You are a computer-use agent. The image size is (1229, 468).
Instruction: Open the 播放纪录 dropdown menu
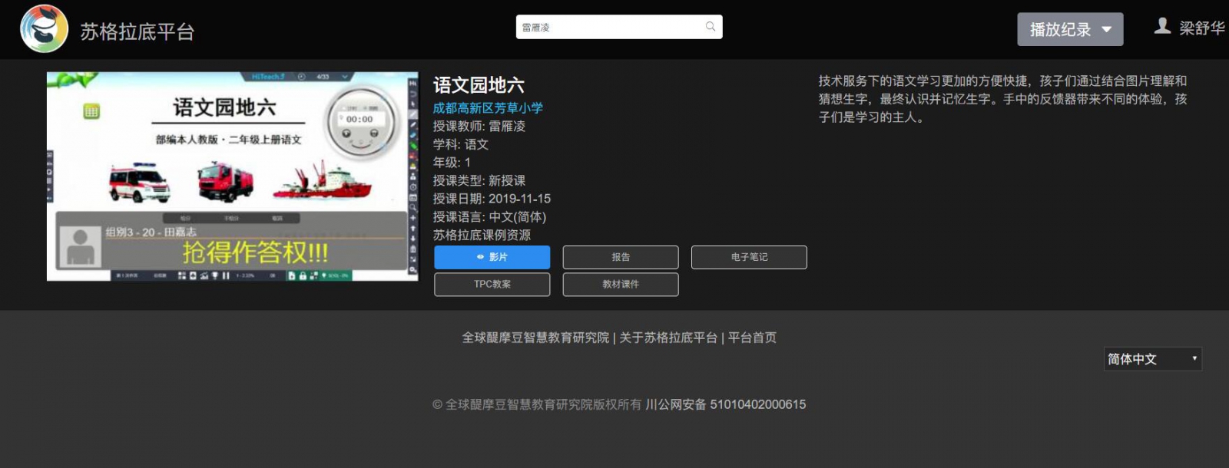[1070, 29]
